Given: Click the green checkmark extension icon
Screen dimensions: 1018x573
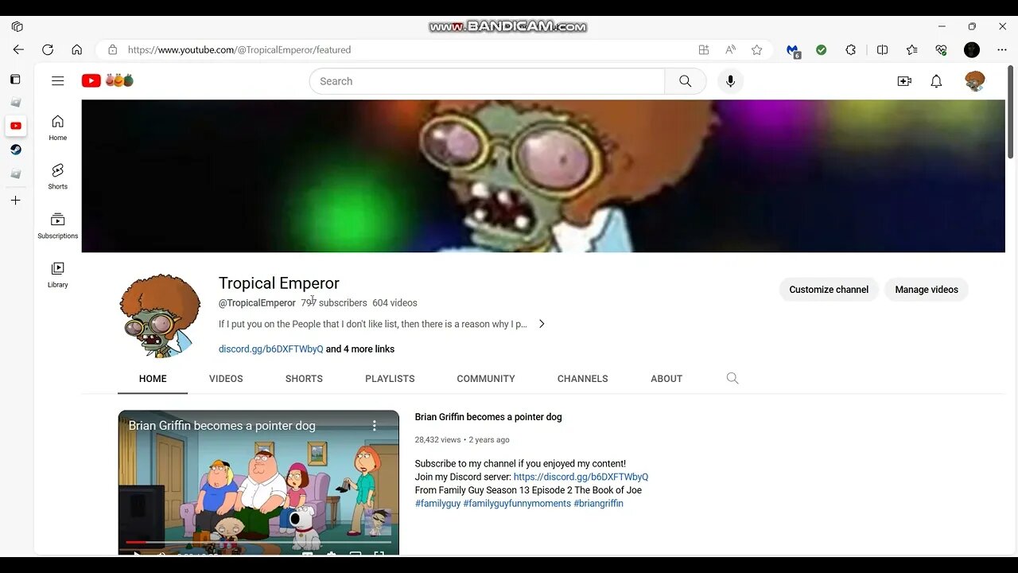Looking at the screenshot, I should [821, 49].
